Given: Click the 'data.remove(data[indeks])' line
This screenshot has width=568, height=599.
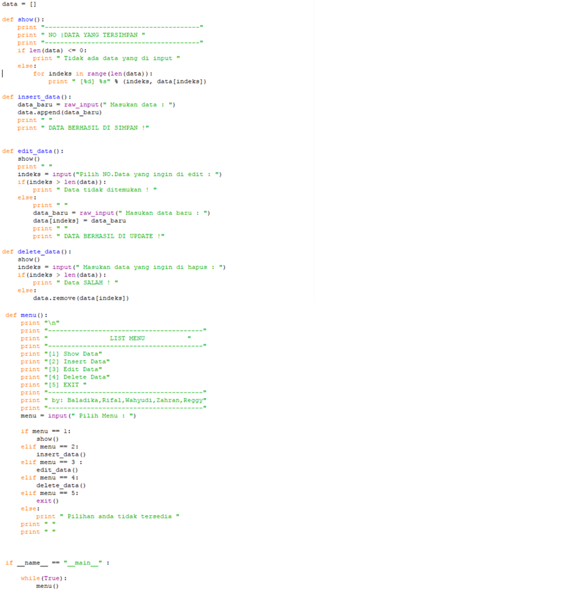Looking at the screenshot, I should point(81,298).
